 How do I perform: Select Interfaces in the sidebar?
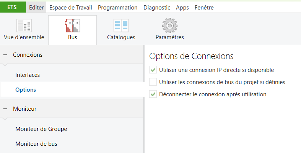click(28, 75)
